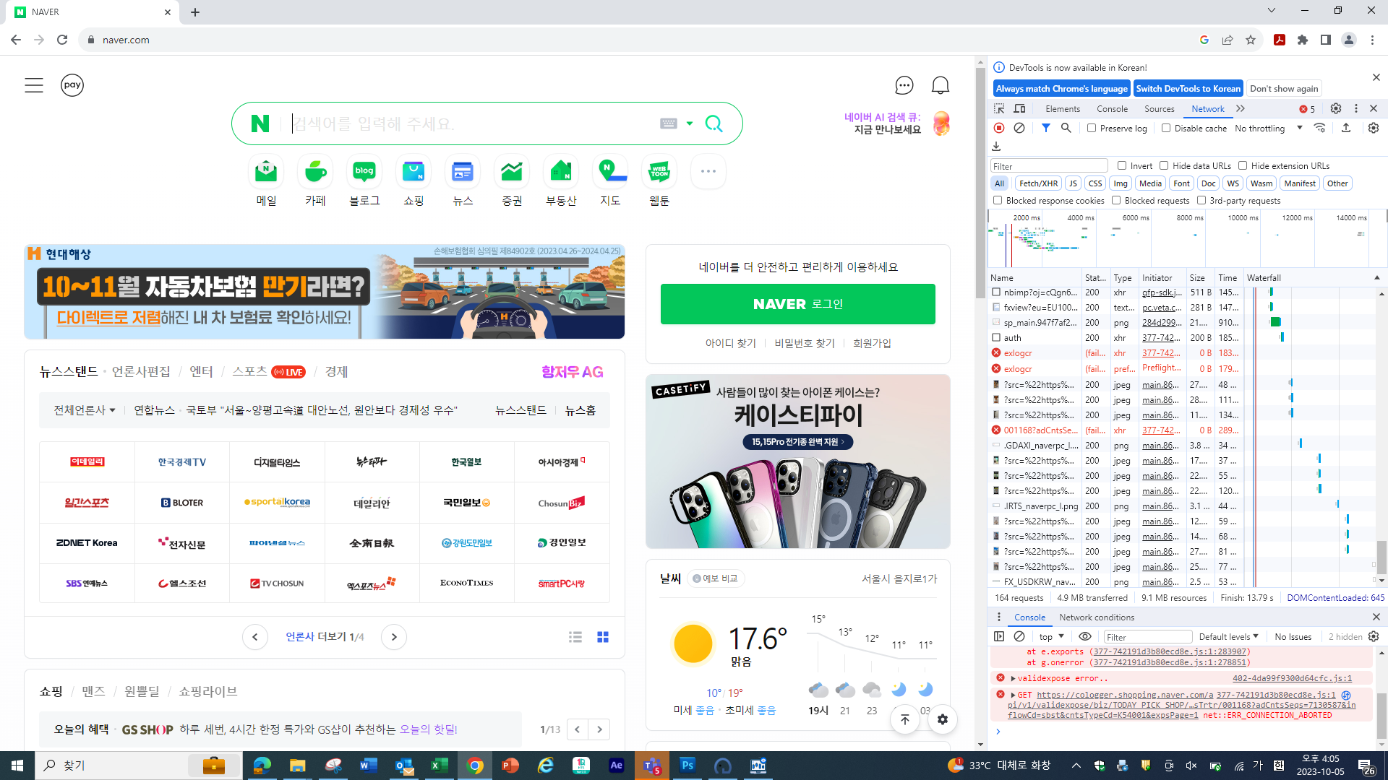This screenshot has height=780, width=1388.
Task: Open the notification bell icon
Action: pos(940,85)
